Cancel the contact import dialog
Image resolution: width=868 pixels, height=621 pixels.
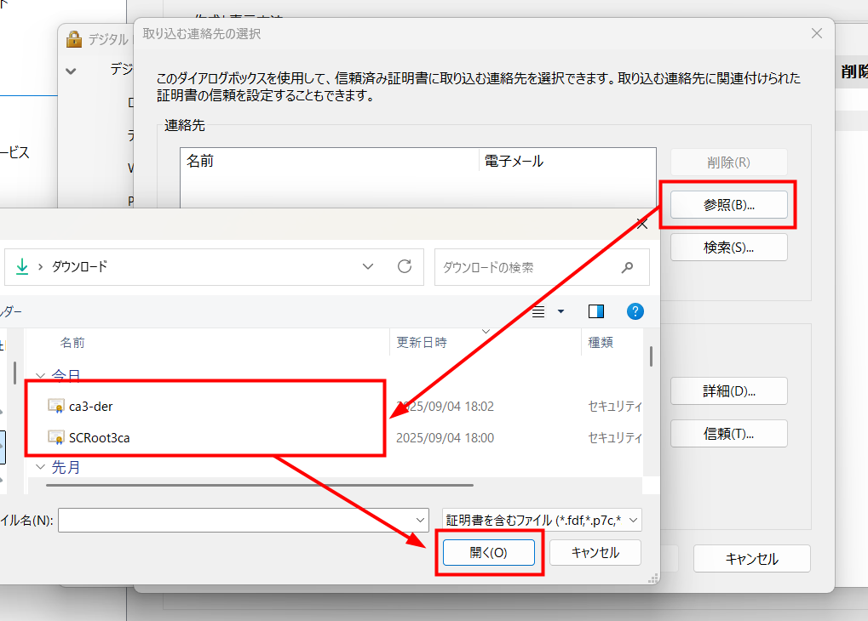point(752,559)
